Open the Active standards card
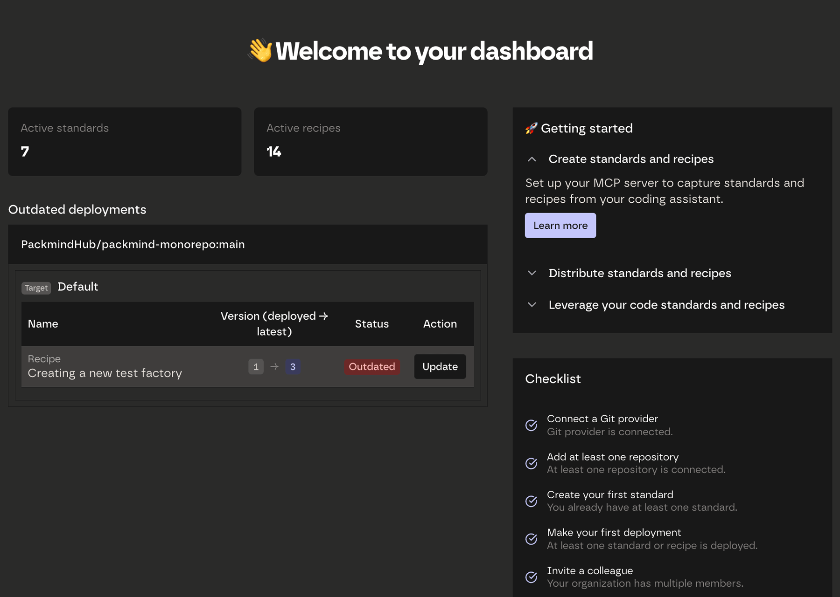Screen dimensions: 840x597 tap(125, 142)
